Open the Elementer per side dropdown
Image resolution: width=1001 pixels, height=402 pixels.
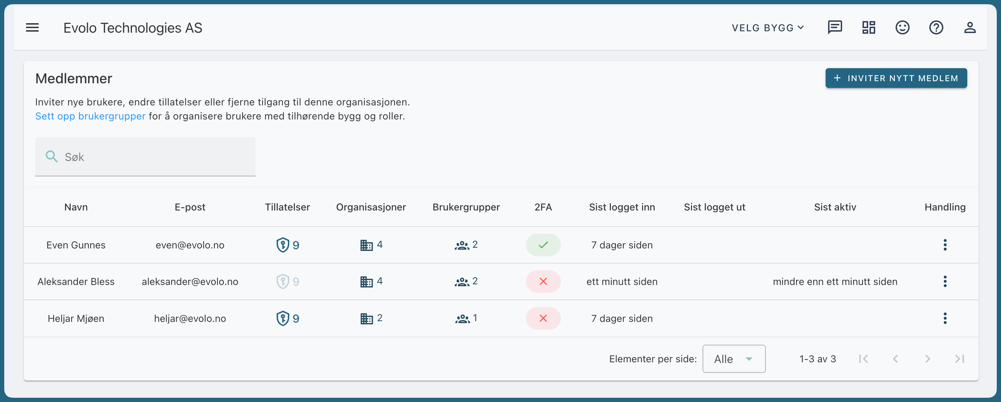(x=734, y=359)
